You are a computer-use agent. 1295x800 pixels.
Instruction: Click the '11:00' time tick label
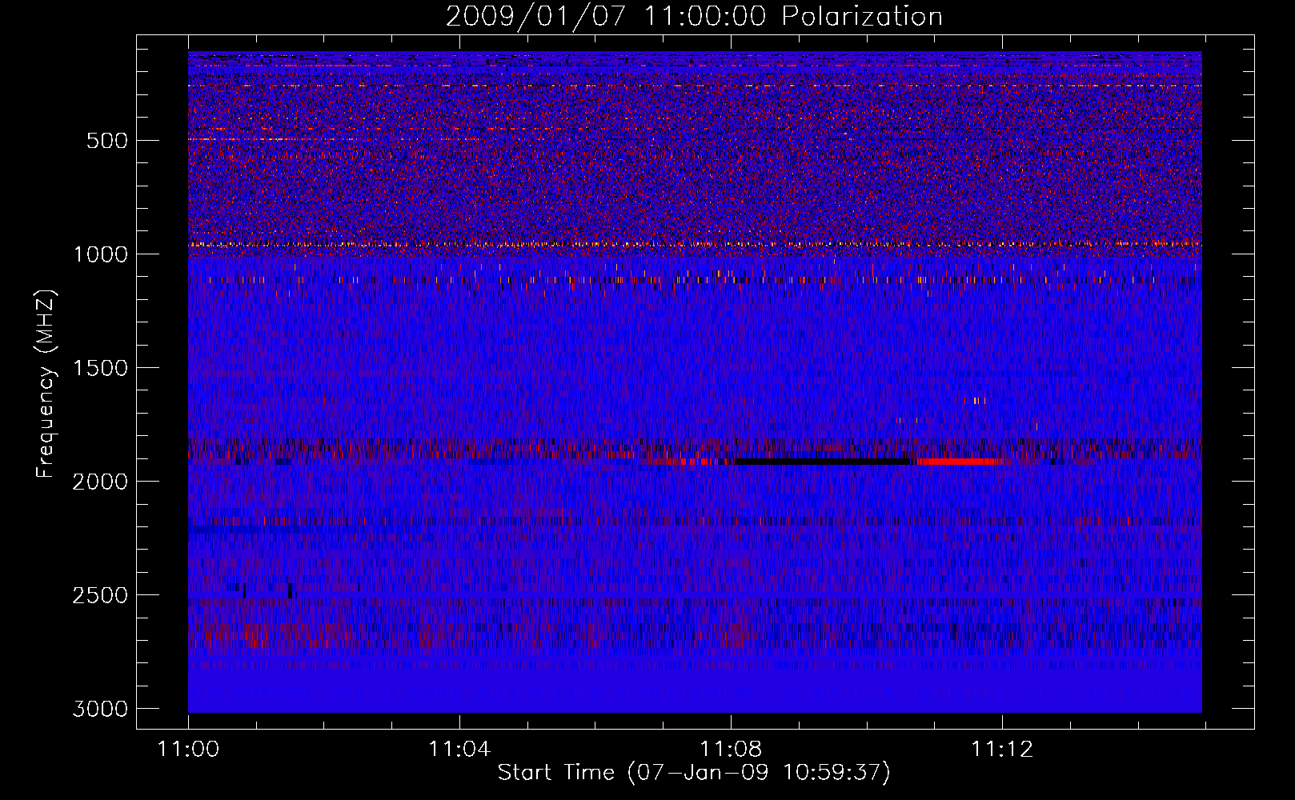click(188, 750)
